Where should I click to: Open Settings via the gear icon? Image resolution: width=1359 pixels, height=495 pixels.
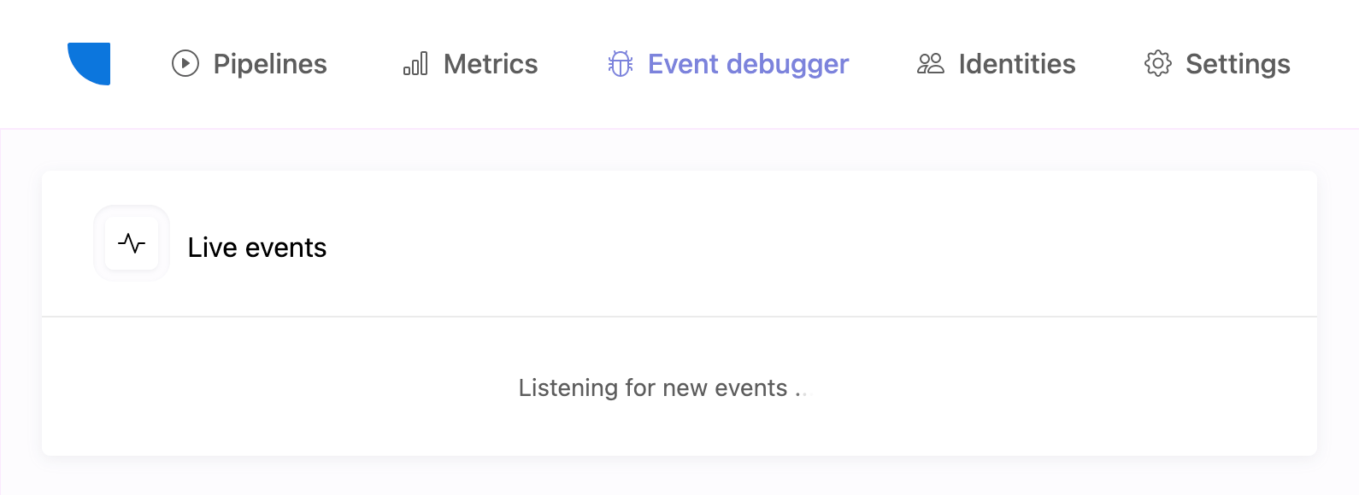point(1158,63)
